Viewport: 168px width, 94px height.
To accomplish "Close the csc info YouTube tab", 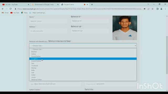I will (28, 5).
